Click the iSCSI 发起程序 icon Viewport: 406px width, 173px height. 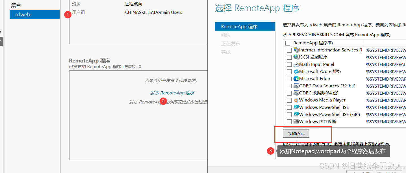(295, 57)
